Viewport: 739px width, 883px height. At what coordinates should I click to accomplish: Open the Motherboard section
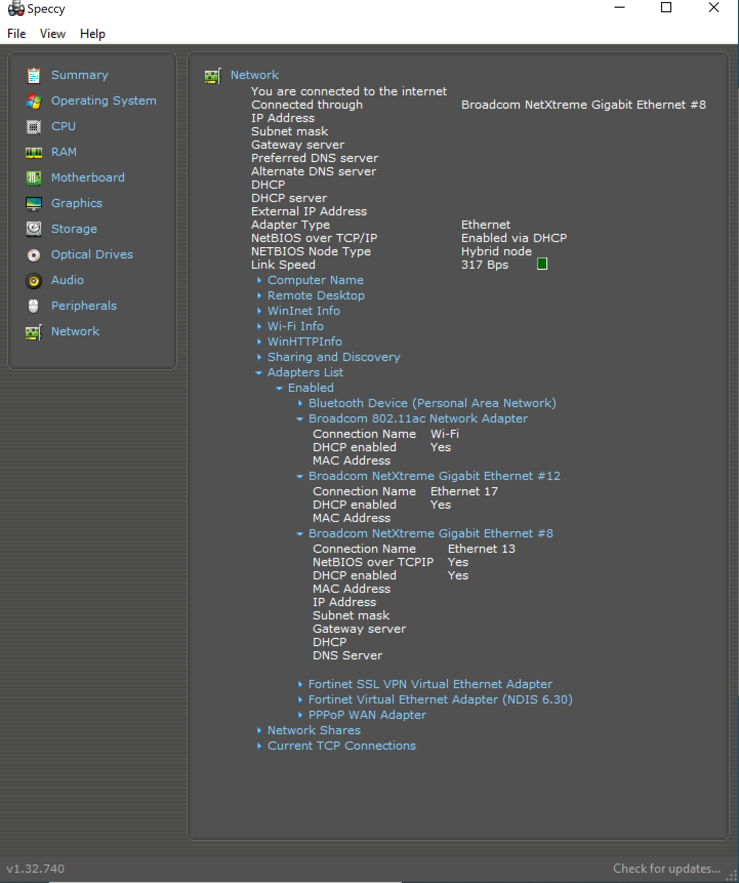88,177
